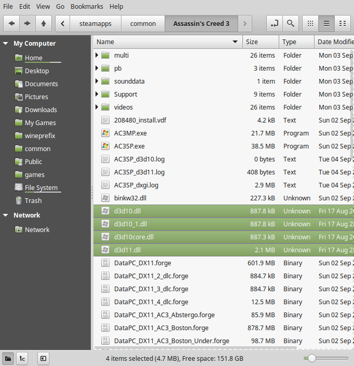Expand the Support folder
Screen dimensions: 354x366
[x=97, y=94]
